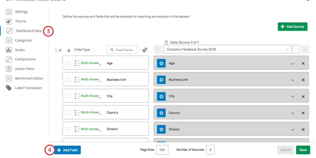Click the gear icon beside the City source field
Viewport: 316px width, 158px height.
(x=161, y=96)
